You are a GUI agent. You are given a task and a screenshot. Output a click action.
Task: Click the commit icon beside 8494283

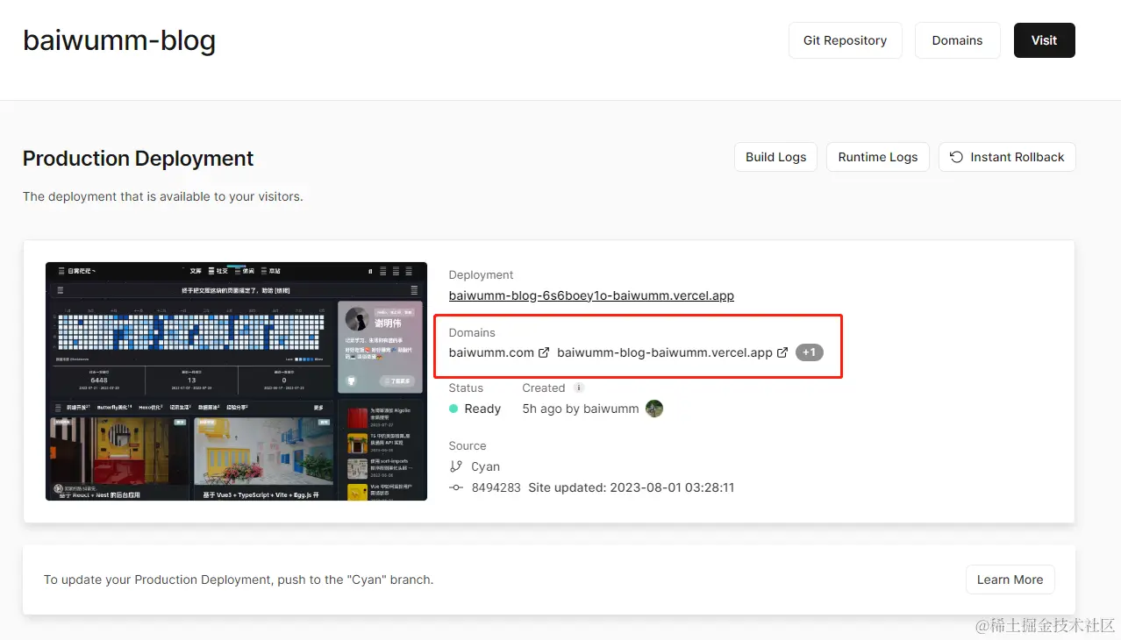point(455,487)
